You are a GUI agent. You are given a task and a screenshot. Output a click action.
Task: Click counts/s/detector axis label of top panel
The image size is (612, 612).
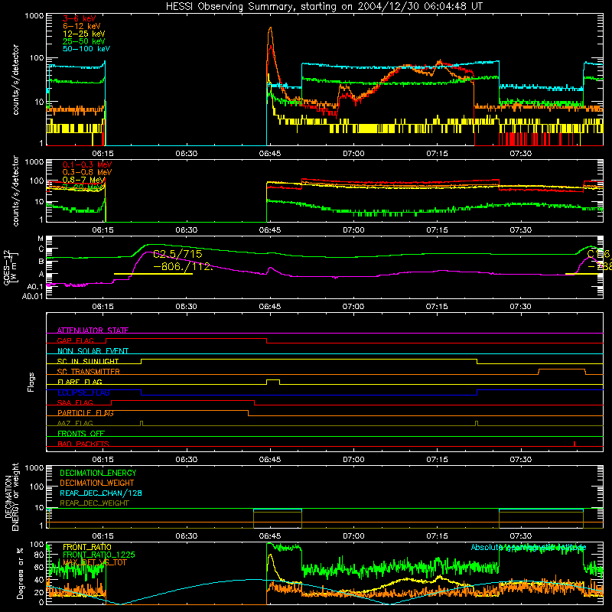point(15,80)
